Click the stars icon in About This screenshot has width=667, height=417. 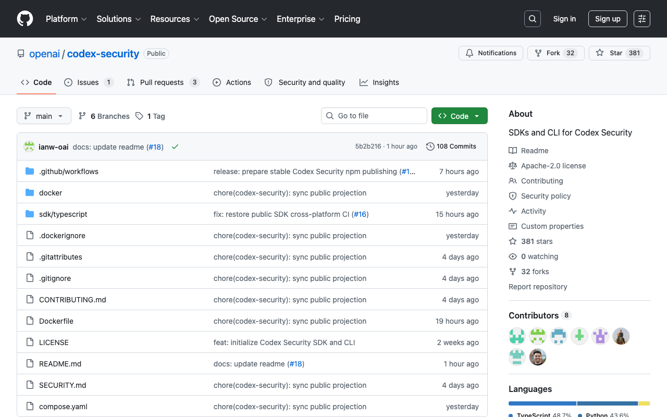(x=513, y=241)
